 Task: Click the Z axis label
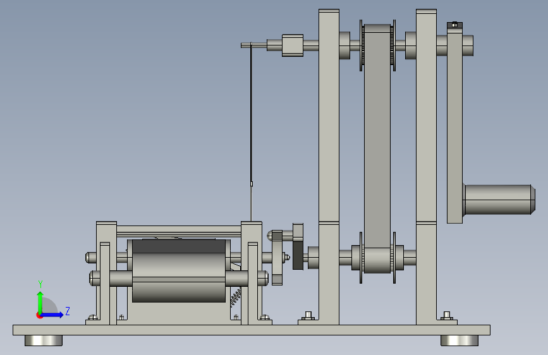click(x=68, y=311)
